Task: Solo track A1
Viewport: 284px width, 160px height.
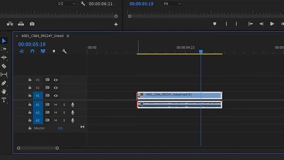Action: (64, 105)
